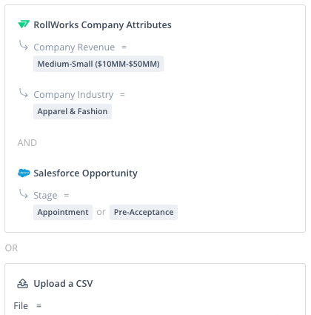Click the Salesforce Opportunity heading
The width and height of the screenshot is (311, 315).
(x=85, y=173)
